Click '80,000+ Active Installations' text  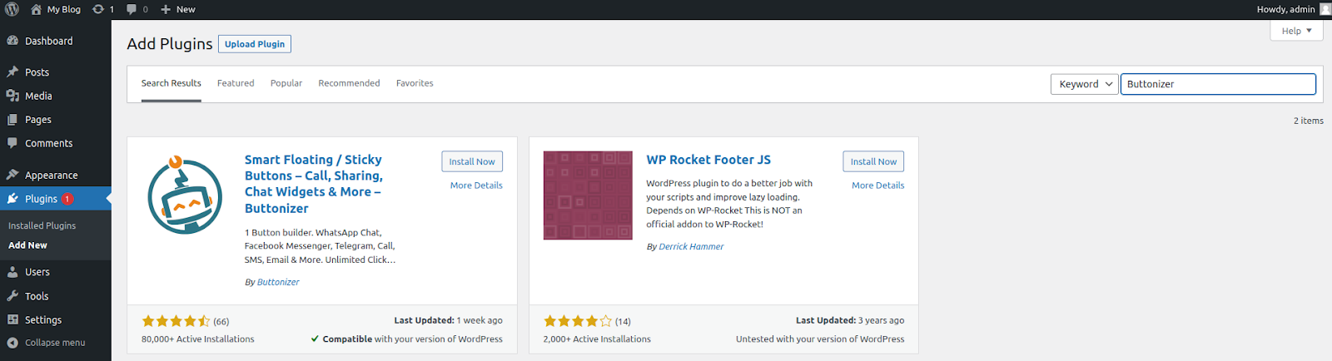pos(198,339)
